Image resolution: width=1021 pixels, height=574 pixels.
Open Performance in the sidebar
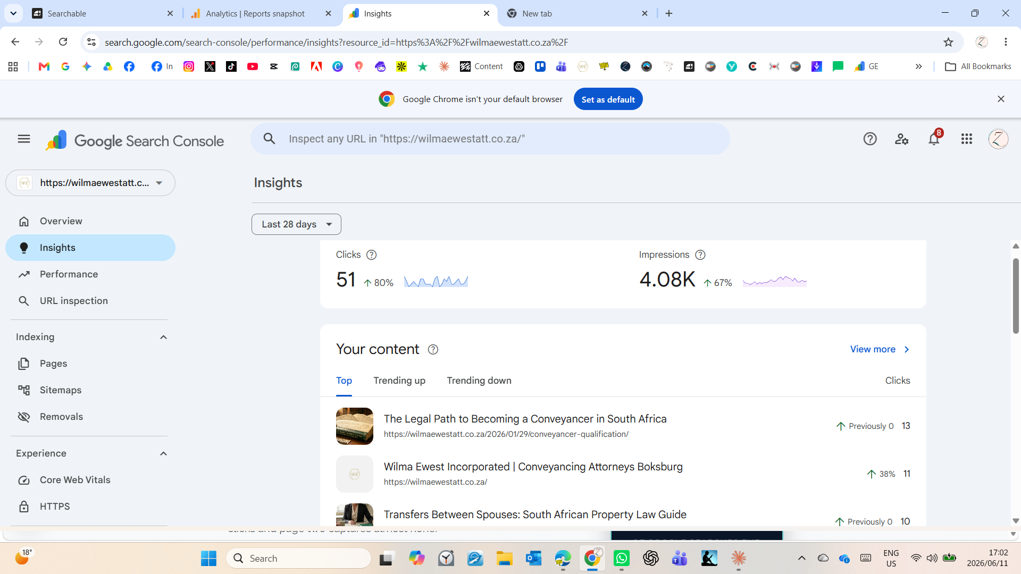tap(90, 274)
